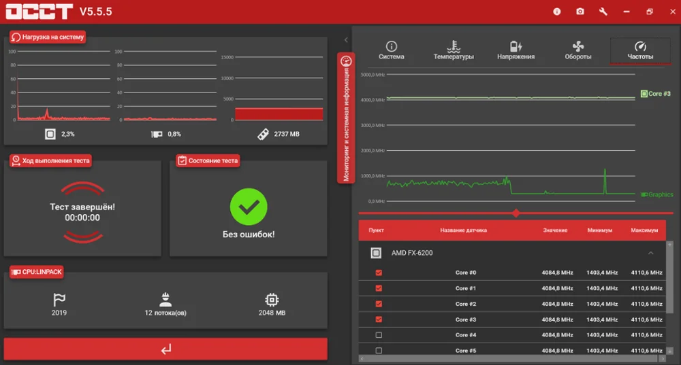Open the Обороты fan tab
This screenshot has width=681, height=365.
578,51
